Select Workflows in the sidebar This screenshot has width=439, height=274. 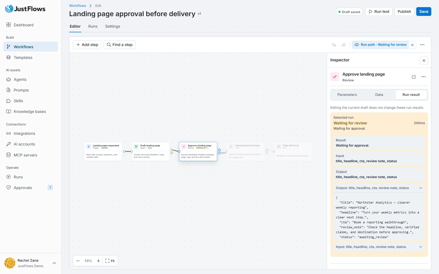[x=30, y=47]
